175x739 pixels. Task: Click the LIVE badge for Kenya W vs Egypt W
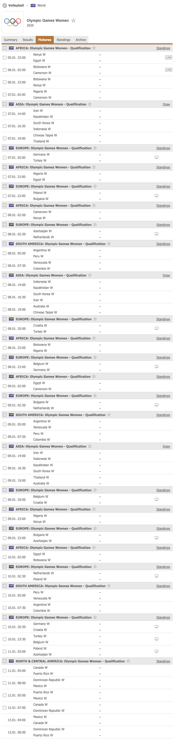tap(168, 58)
